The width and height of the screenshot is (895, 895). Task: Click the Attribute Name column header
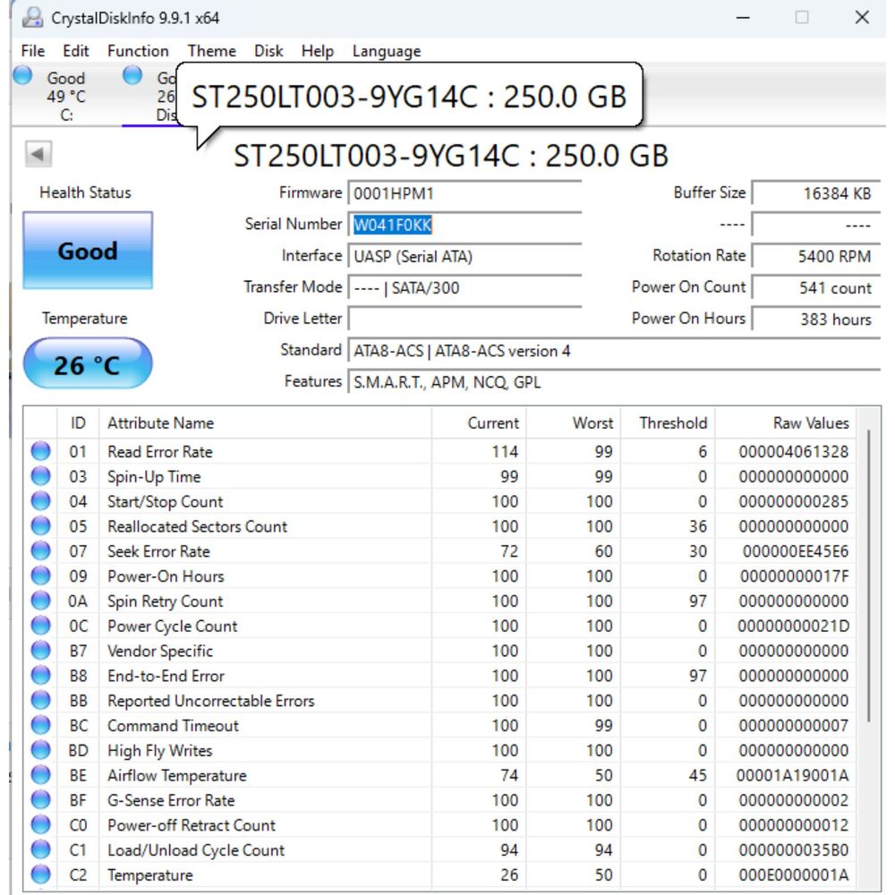pyautogui.click(x=266, y=423)
